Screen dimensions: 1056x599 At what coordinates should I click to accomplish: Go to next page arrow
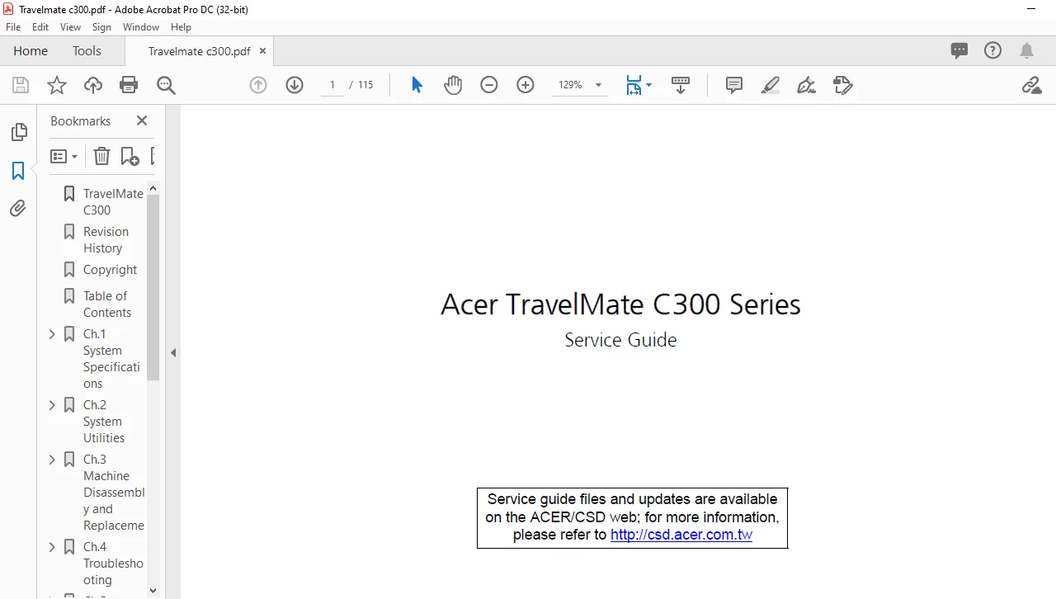click(x=295, y=85)
